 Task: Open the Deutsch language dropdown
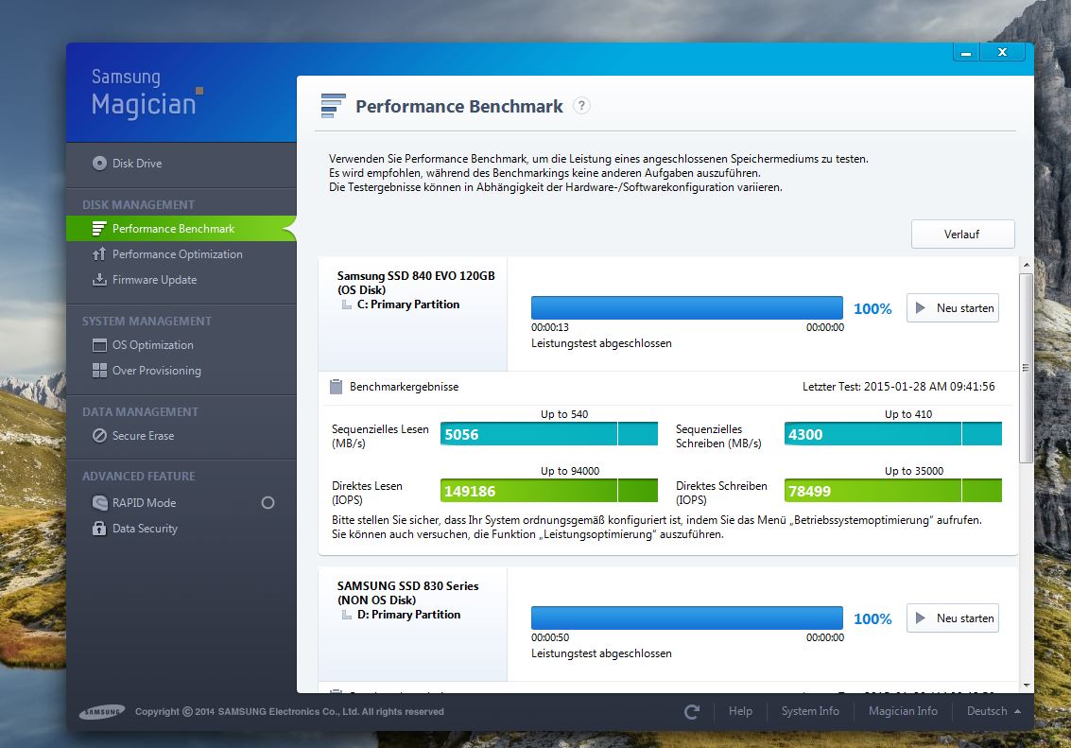(x=993, y=711)
